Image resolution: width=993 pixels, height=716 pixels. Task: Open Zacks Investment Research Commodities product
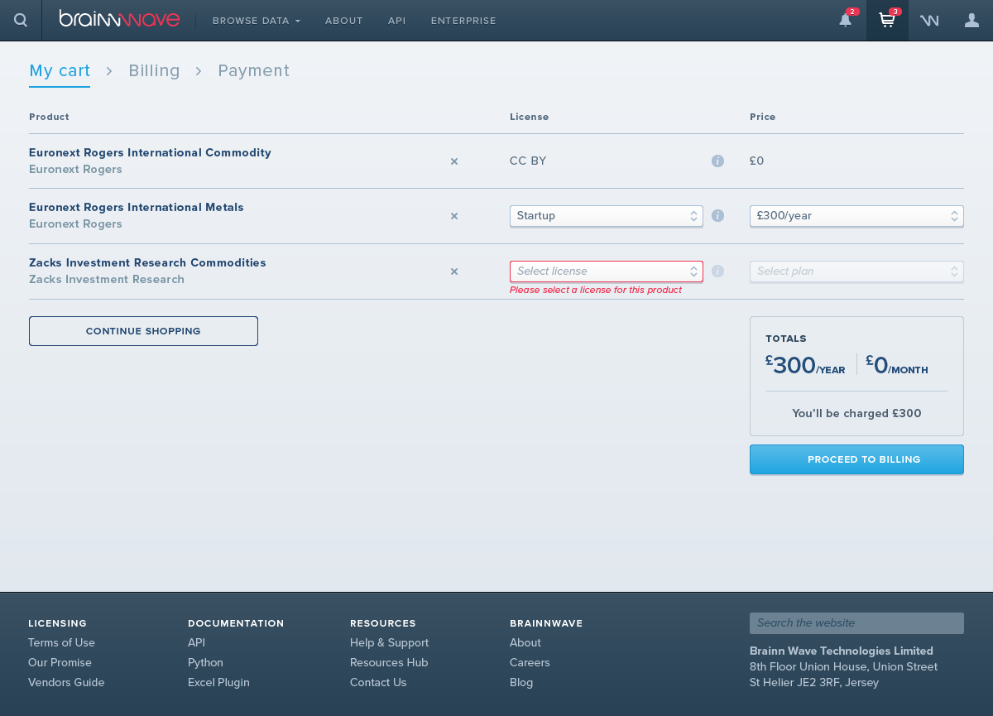147,263
